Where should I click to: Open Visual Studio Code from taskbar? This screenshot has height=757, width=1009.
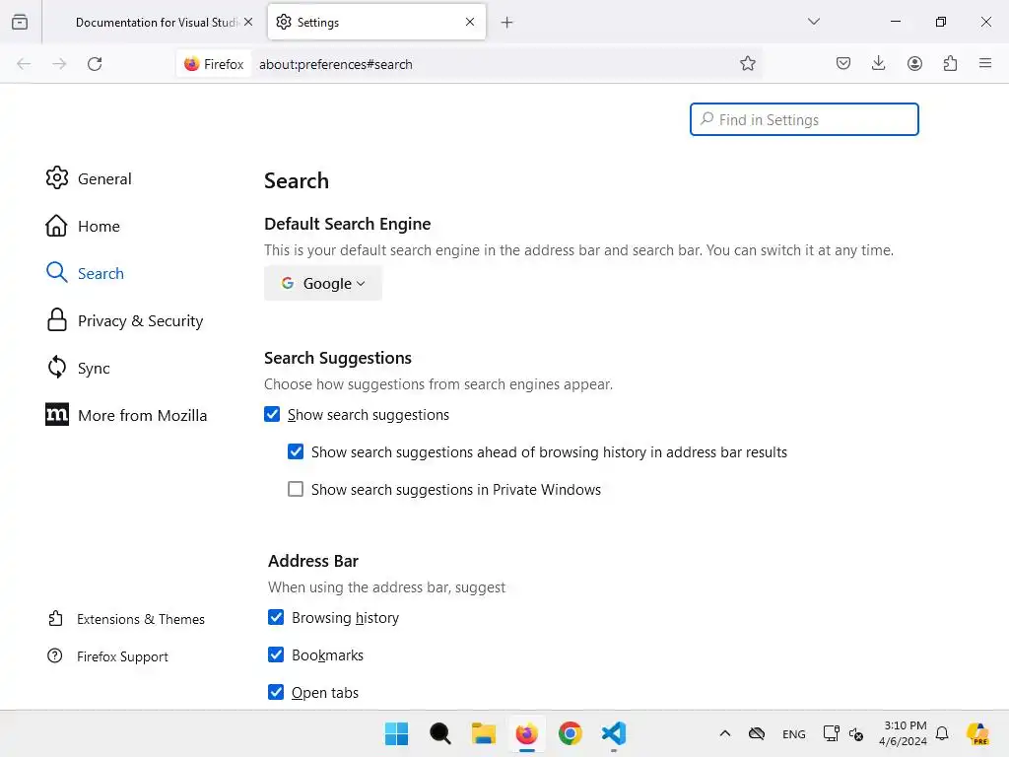tap(613, 733)
